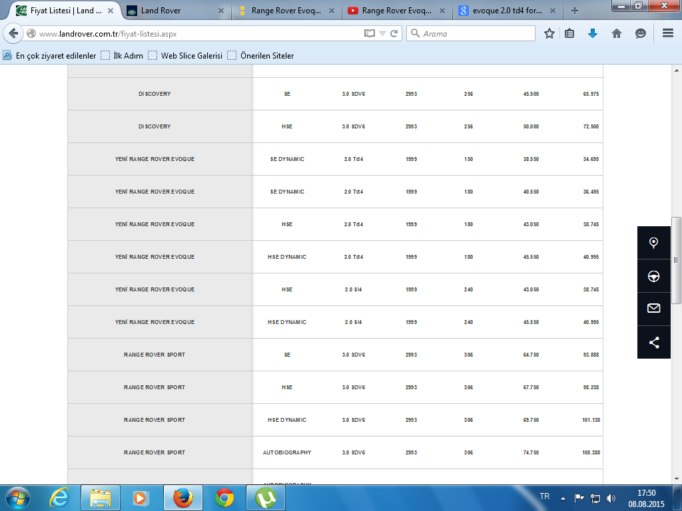The height and width of the screenshot is (511, 682).
Task: Open Chrome from the taskbar
Action: click(x=224, y=498)
